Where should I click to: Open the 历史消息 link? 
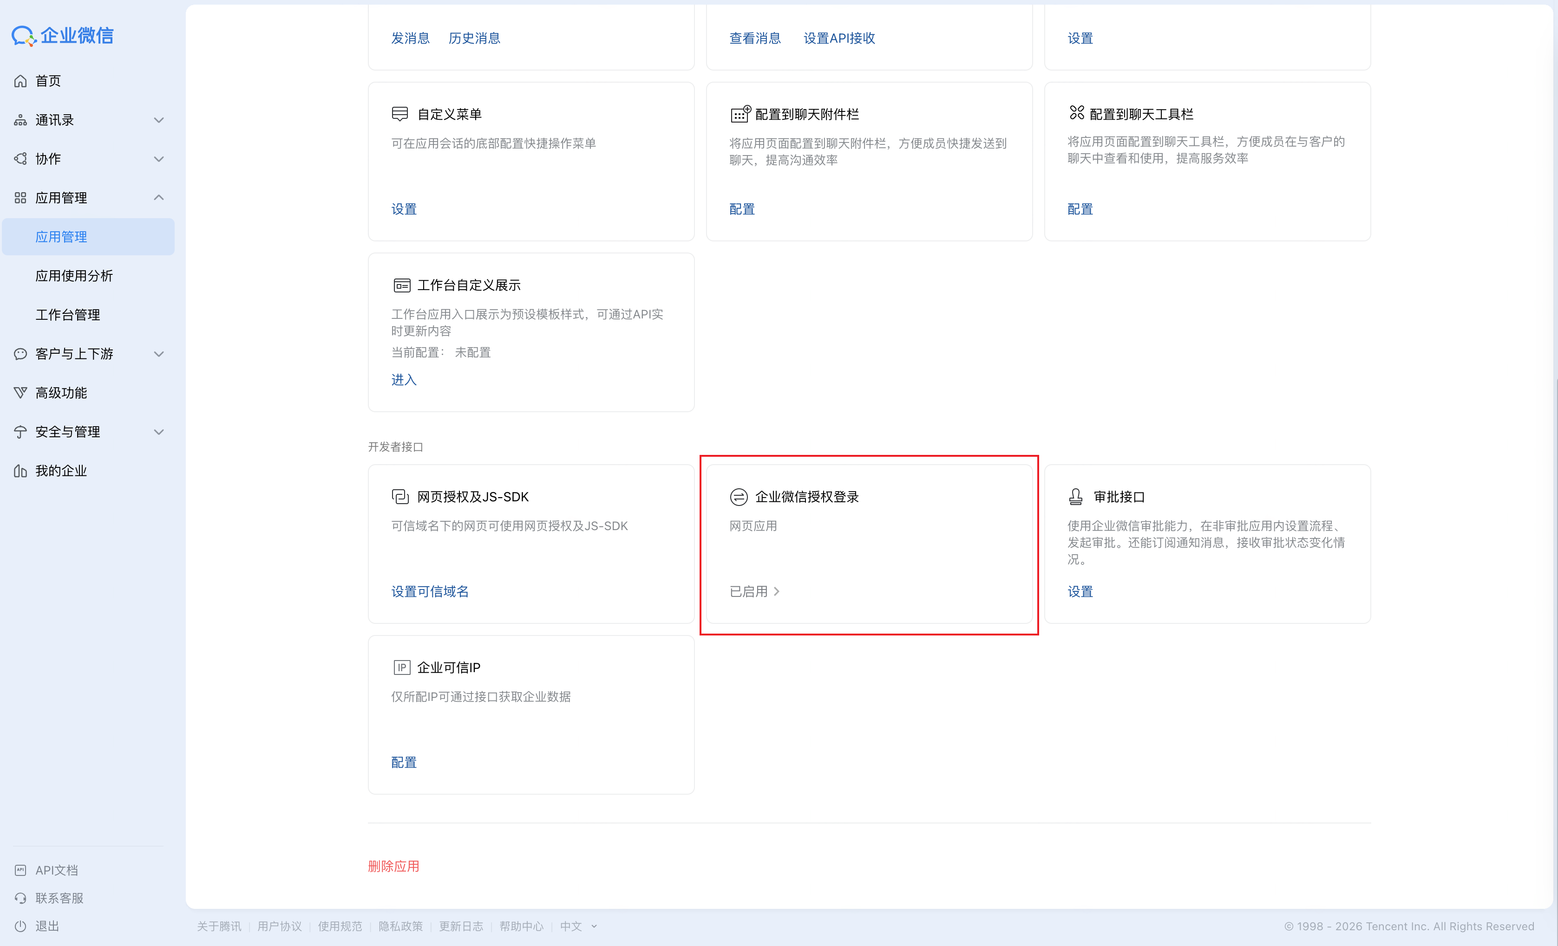pos(474,38)
